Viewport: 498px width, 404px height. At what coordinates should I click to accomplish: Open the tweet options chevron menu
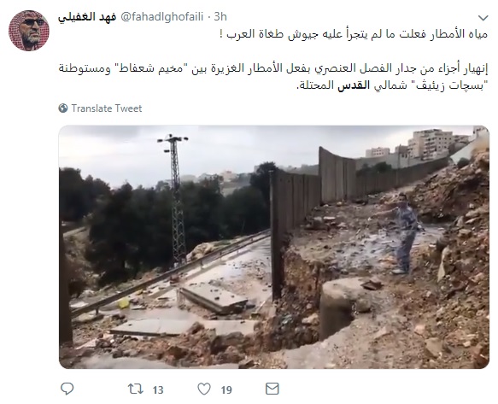[483, 18]
